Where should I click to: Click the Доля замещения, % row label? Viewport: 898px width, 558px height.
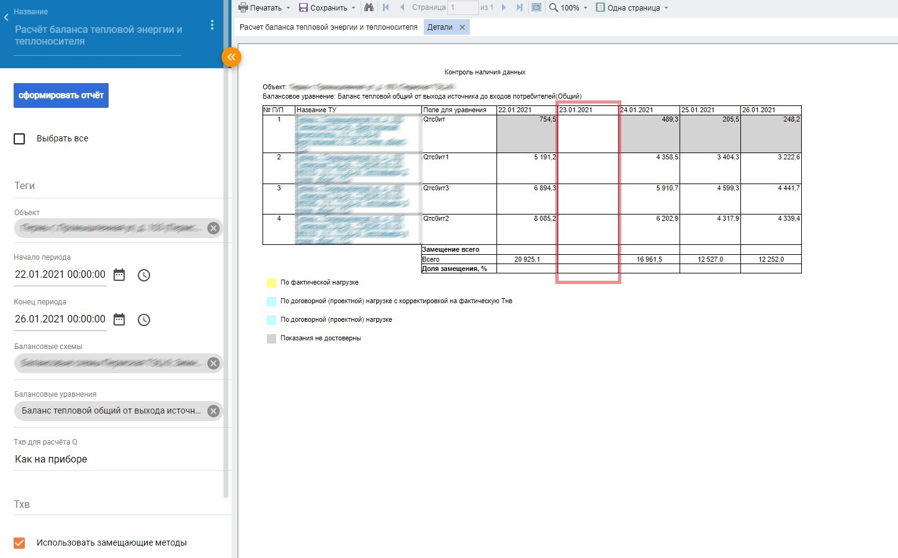(x=454, y=268)
